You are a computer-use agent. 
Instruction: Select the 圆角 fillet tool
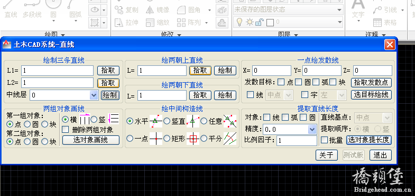189,10
